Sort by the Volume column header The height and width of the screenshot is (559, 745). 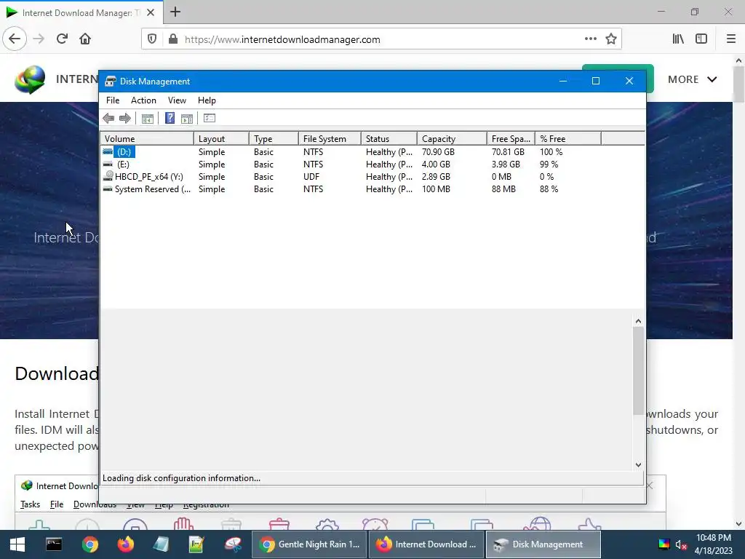click(147, 139)
